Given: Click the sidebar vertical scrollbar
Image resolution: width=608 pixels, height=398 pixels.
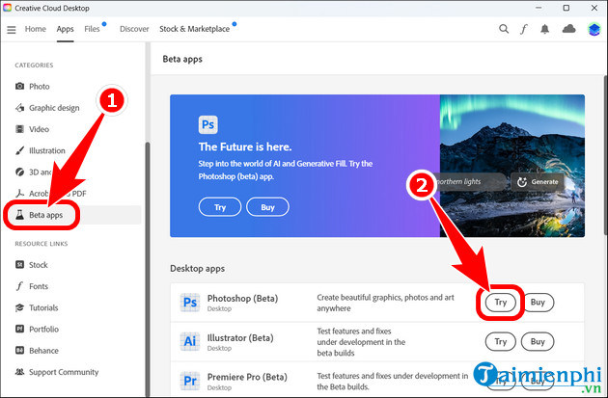Looking at the screenshot, I should click(148, 269).
